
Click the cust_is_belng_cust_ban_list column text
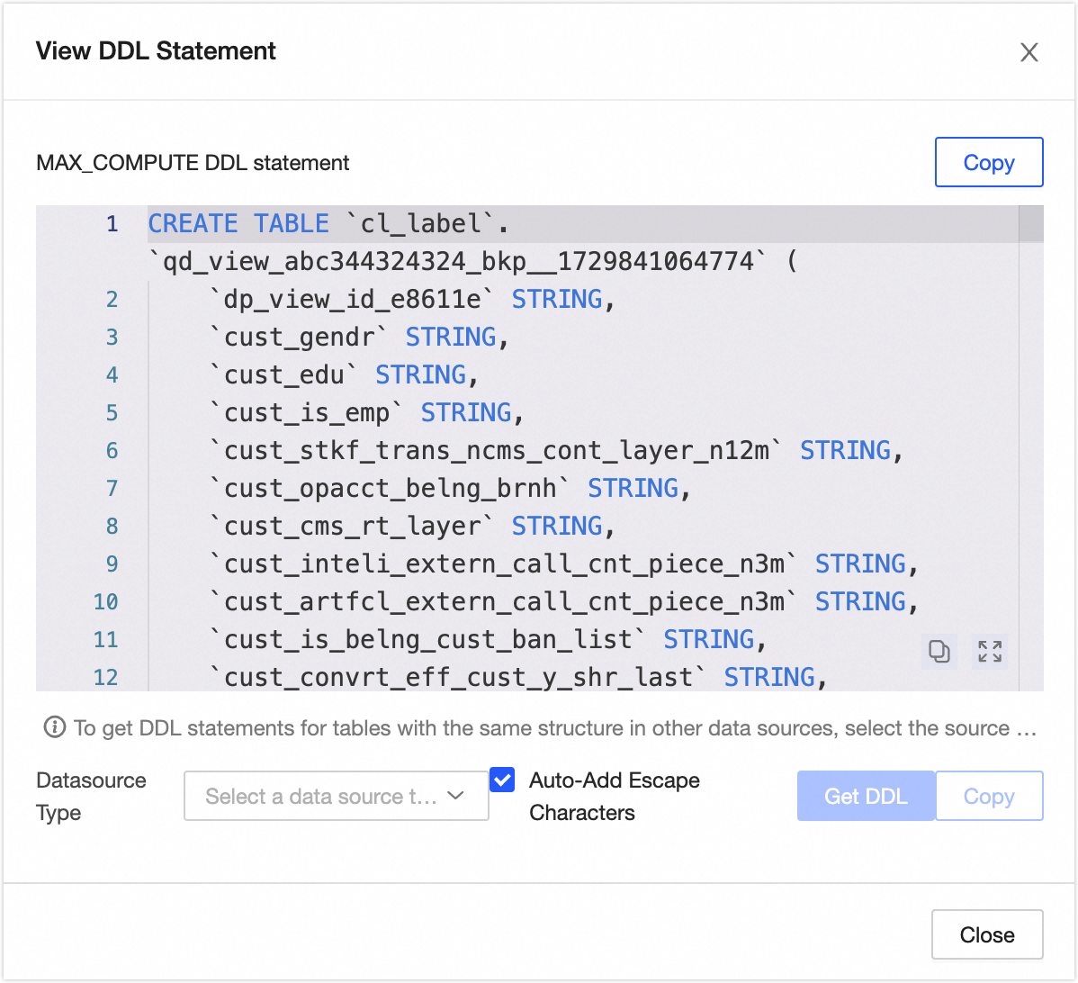point(428,640)
